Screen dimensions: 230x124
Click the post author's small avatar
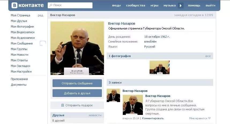click(x=113, y=95)
